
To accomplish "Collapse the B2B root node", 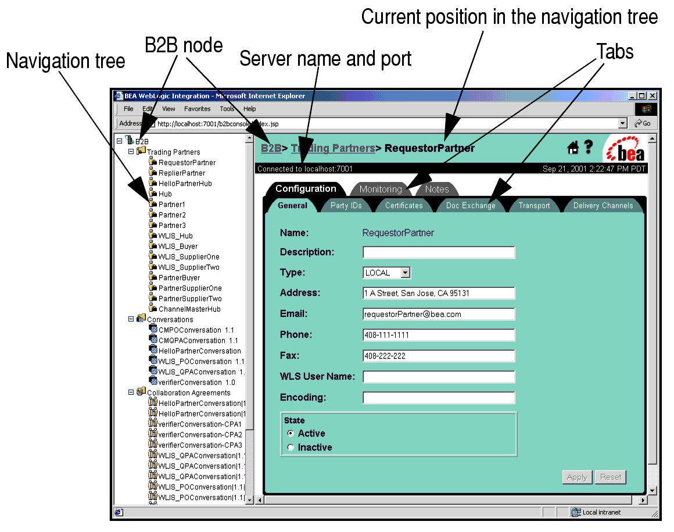I will [120, 141].
